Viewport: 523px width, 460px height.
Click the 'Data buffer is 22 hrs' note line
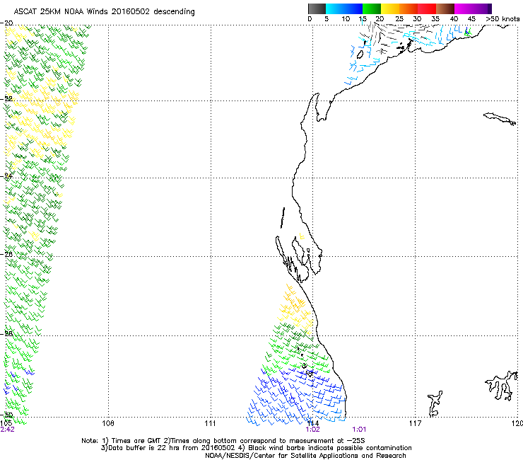[x=256, y=448]
